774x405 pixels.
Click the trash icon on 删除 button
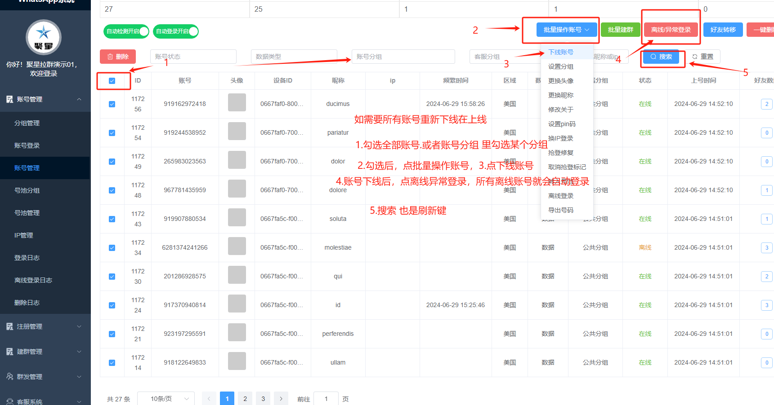(110, 56)
